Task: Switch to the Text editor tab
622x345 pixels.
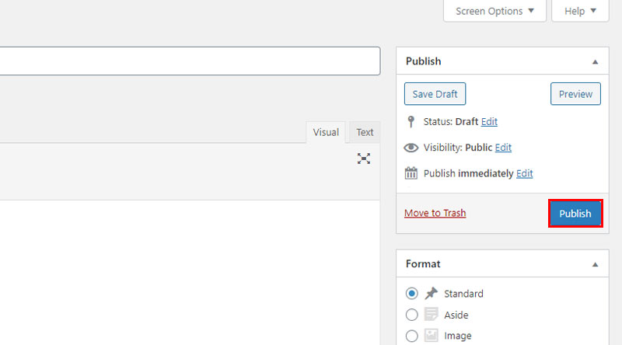Action: pyautogui.click(x=365, y=132)
